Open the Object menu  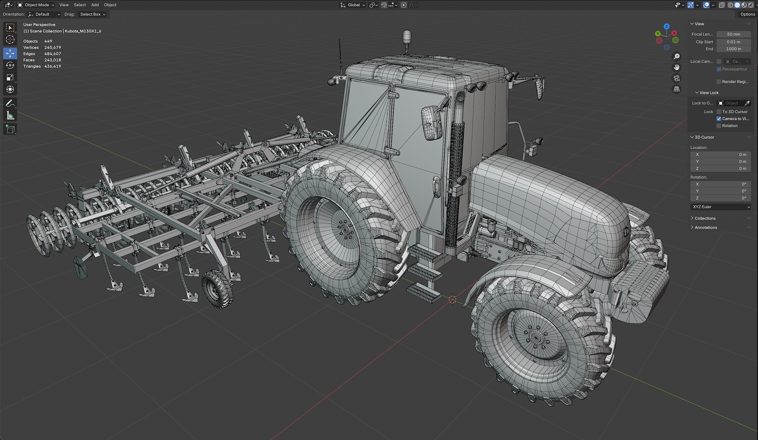pos(110,5)
